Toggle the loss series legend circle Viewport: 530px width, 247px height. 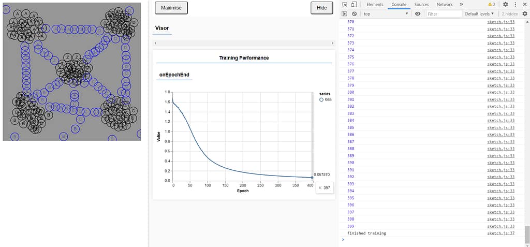click(321, 99)
